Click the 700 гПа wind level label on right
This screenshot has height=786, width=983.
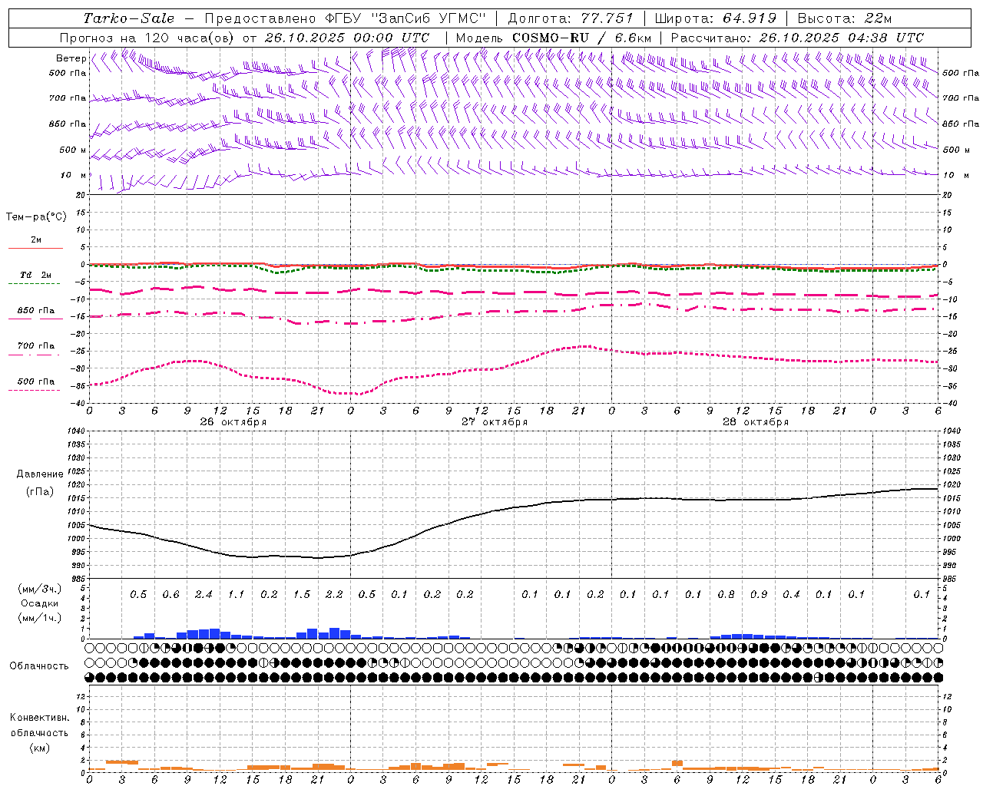point(961,98)
